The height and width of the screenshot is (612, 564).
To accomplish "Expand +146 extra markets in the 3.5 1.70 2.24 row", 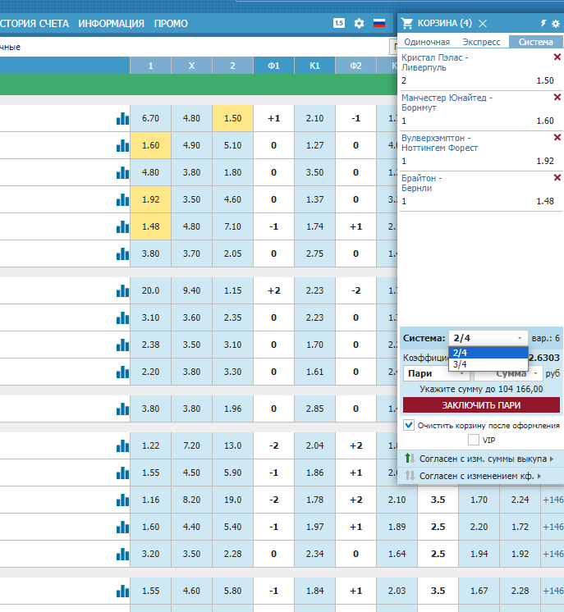I will (x=553, y=500).
